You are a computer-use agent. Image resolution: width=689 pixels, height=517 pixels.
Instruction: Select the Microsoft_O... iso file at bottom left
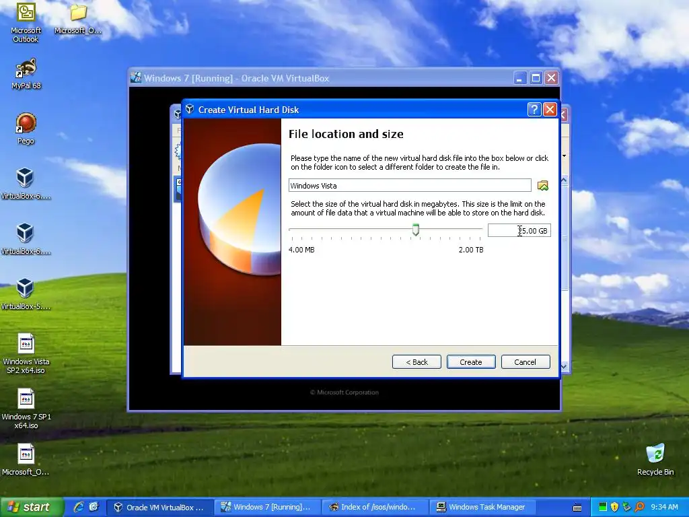(x=26, y=460)
